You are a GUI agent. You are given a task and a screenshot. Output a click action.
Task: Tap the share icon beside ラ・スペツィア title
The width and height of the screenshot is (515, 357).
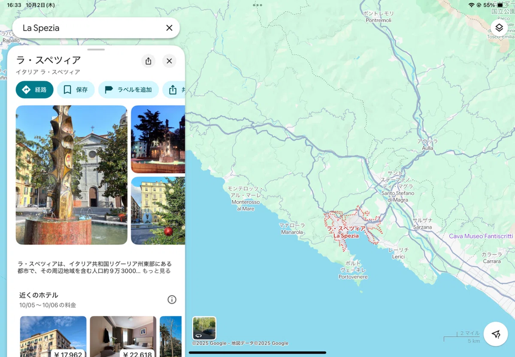(148, 61)
